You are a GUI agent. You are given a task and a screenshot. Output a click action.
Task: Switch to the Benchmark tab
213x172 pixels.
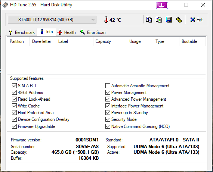(x=22, y=32)
